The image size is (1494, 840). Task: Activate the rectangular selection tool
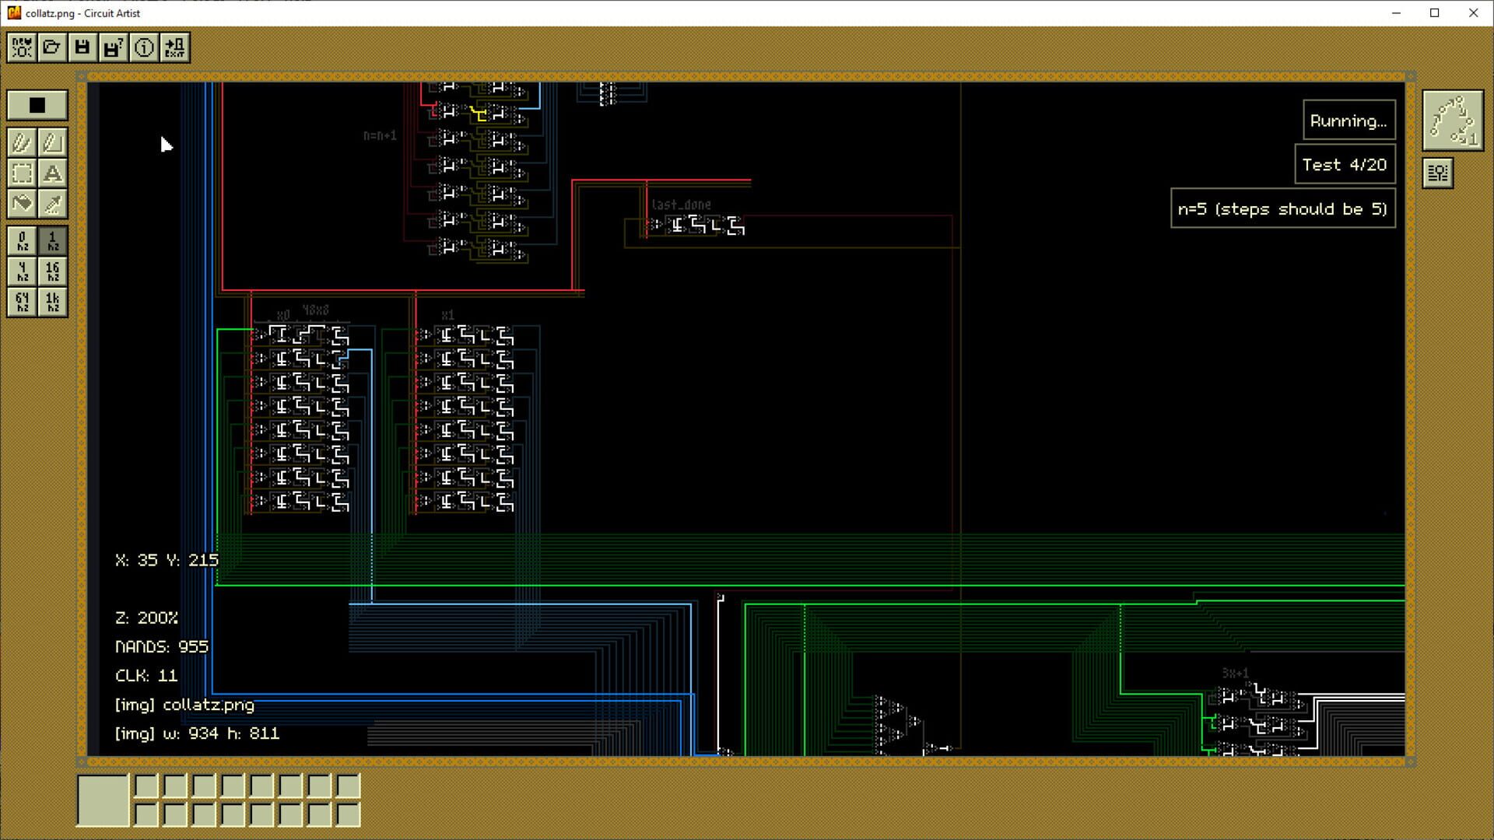(x=22, y=173)
